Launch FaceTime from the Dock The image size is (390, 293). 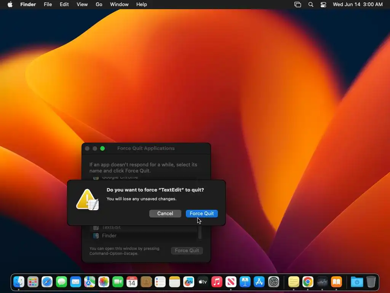[118, 282]
